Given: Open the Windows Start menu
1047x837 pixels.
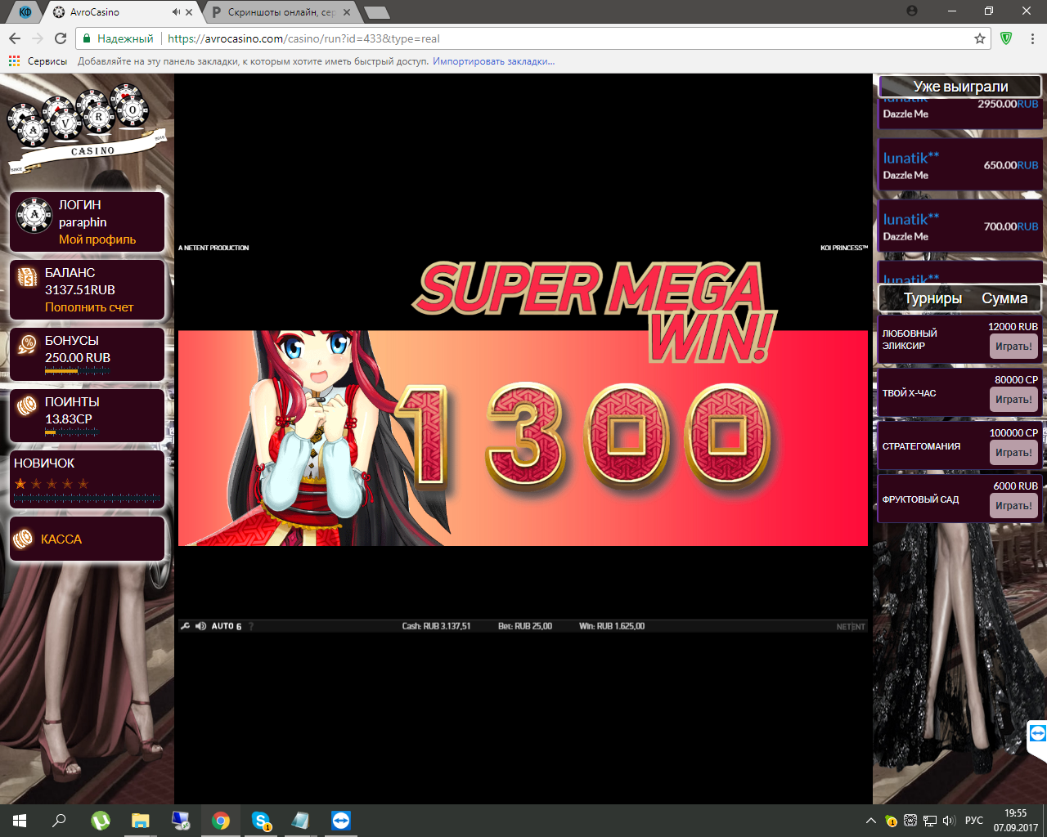Looking at the screenshot, I should coord(20,821).
